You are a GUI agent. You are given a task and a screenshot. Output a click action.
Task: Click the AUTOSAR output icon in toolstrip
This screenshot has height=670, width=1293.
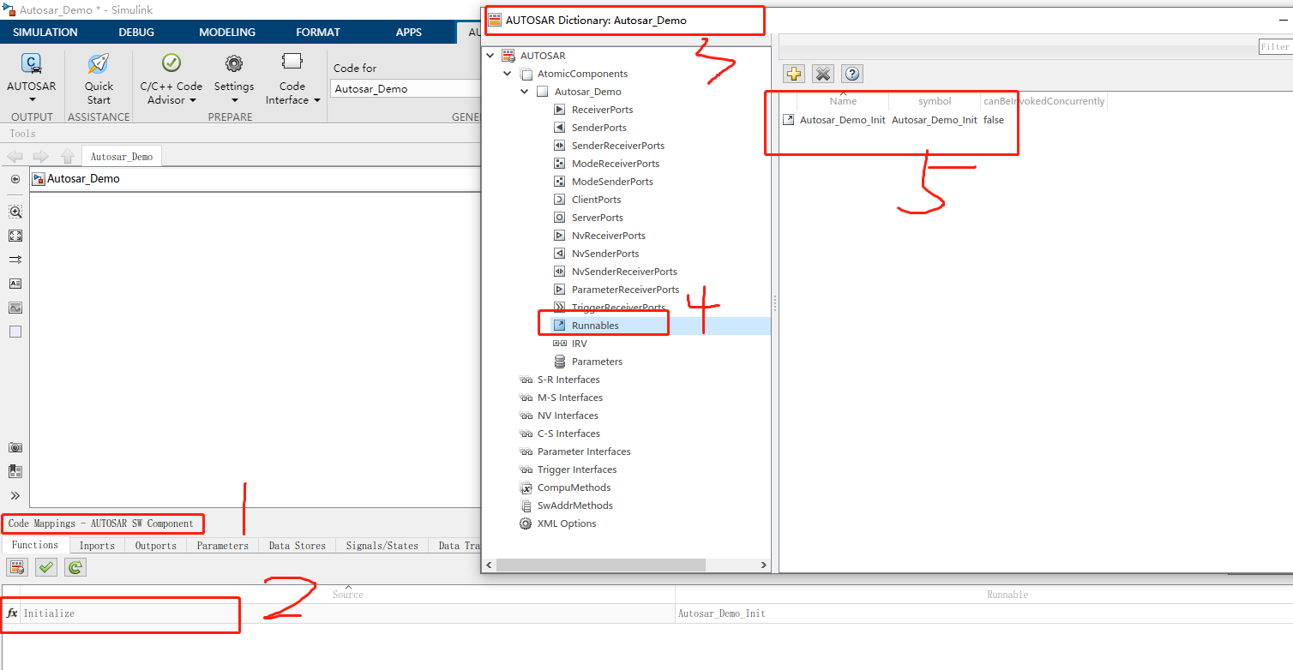31,63
